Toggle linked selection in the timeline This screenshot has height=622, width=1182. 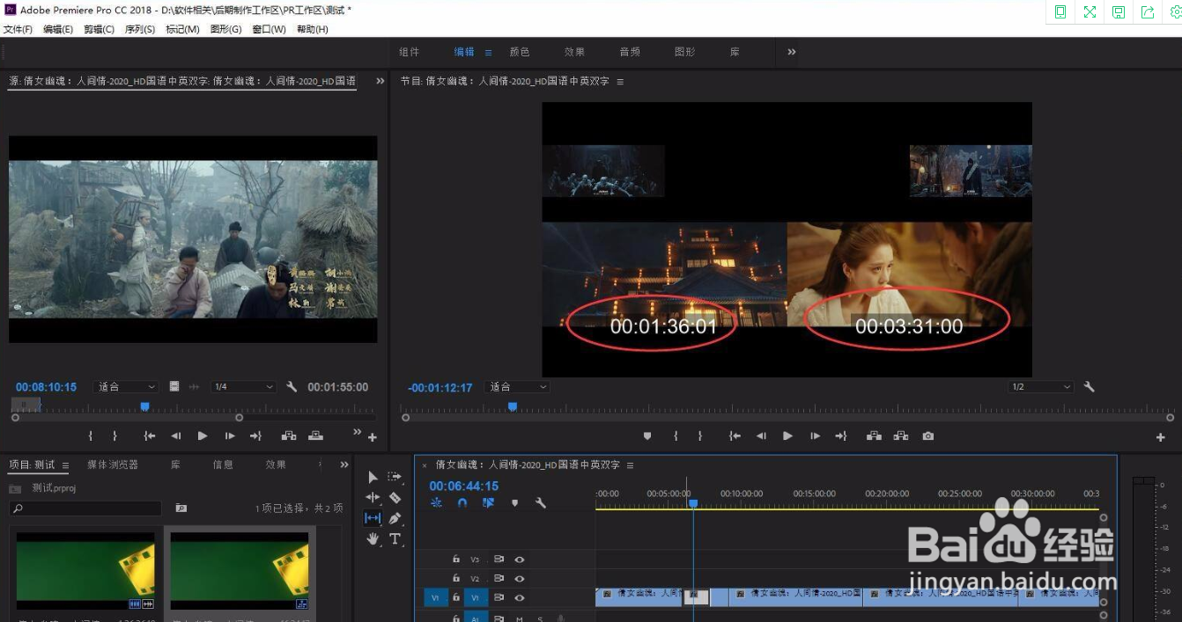click(x=488, y=503)
